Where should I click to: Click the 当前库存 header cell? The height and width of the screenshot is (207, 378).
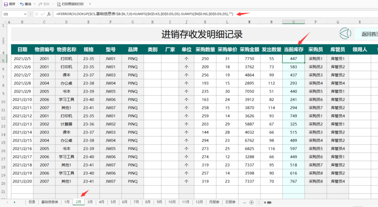[x=293, y=50]
